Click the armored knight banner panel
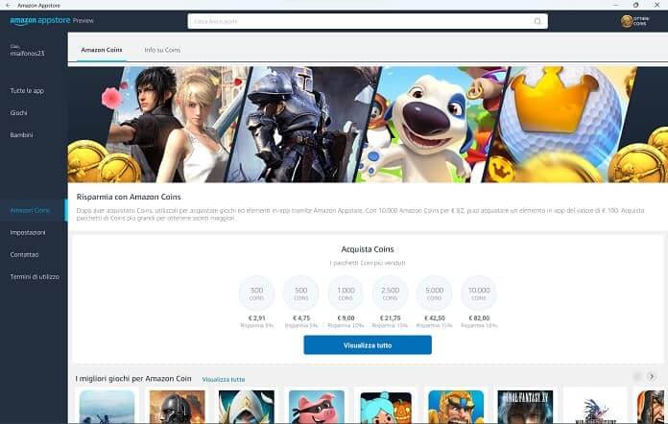This screenshot has width=668, height=424. (x=302, y=125)
